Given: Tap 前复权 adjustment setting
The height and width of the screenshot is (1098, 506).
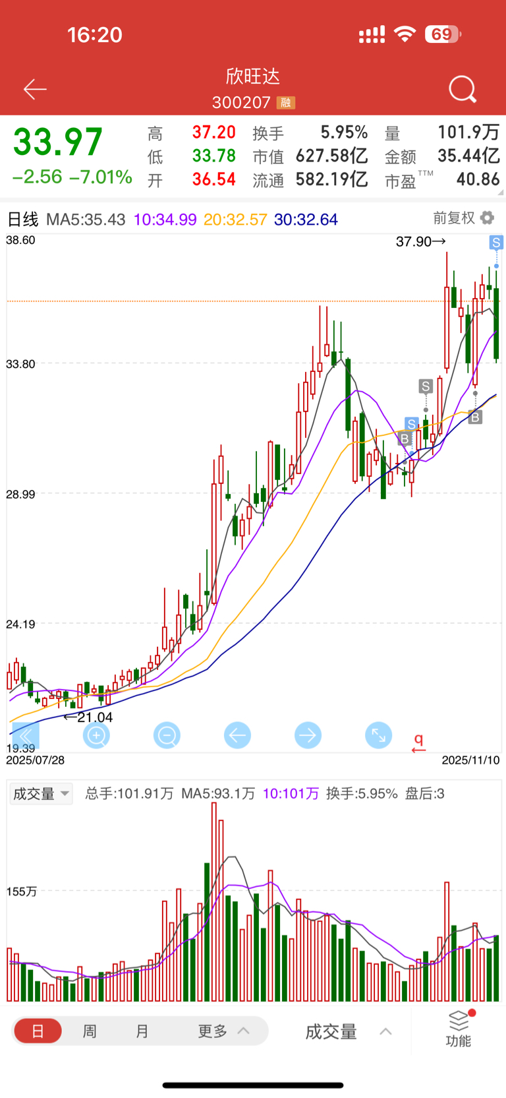Looking at the screenshot, I should [x=454, y=218].
